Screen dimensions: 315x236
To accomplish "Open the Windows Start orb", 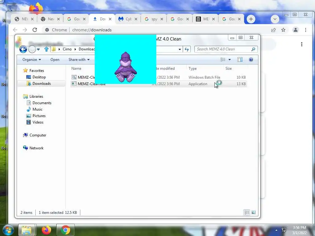I will [8, 230].
